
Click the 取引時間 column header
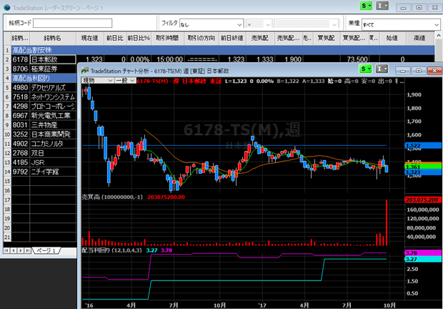pyautogui.click(x=167, y=38)
